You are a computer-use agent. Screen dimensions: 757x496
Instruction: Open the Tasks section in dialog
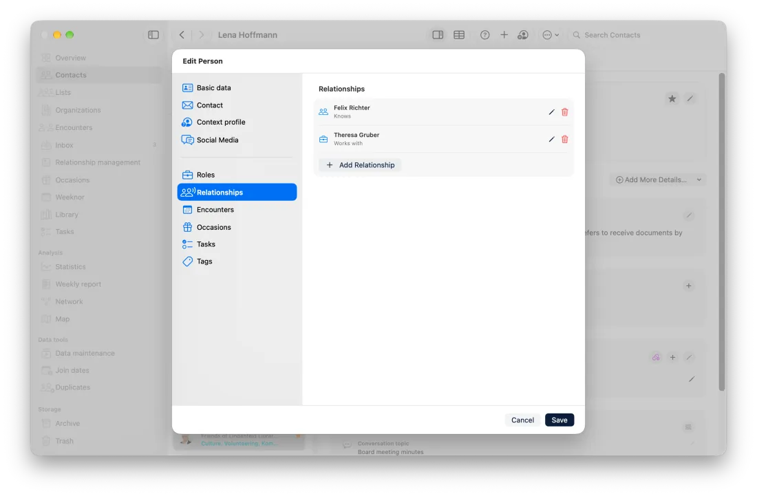(x=237, y=244)
